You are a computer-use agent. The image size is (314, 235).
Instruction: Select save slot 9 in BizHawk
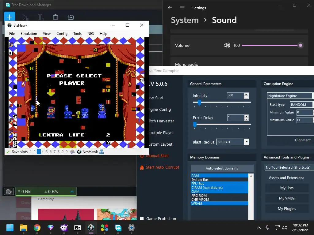coord(63,152)
